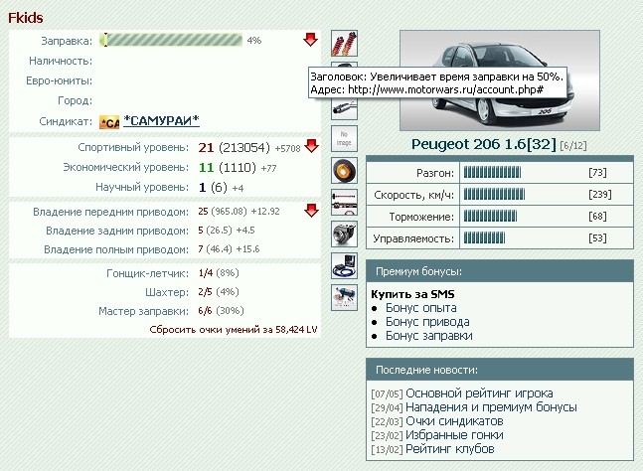Click the Peugeot 206 car photo
The image size is (643, 471).
(x=500, y=80)
